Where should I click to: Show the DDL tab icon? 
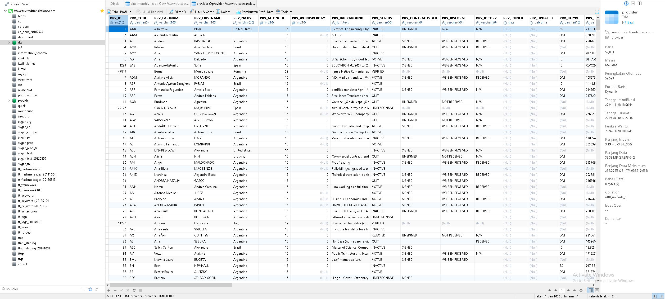click(633, 3)
